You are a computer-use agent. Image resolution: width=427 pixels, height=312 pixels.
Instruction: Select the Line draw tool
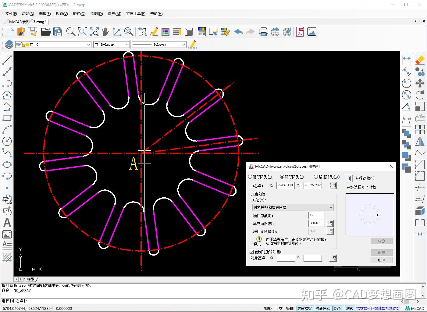(x=7, y=60)
